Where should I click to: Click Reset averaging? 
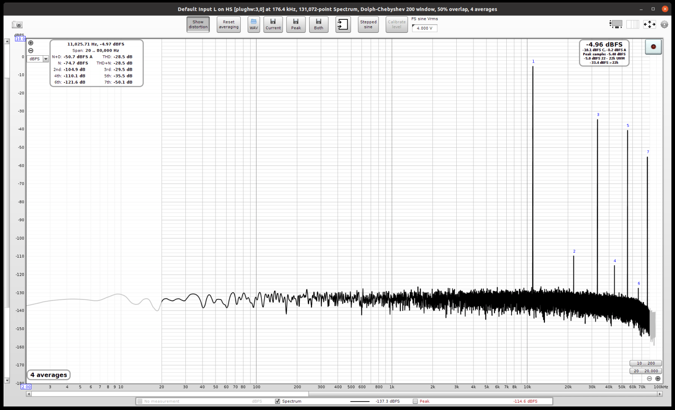(x=229, y=24)
